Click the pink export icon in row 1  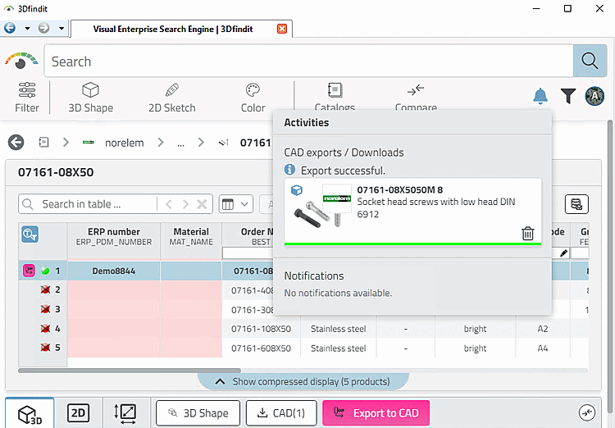[29, 271]
